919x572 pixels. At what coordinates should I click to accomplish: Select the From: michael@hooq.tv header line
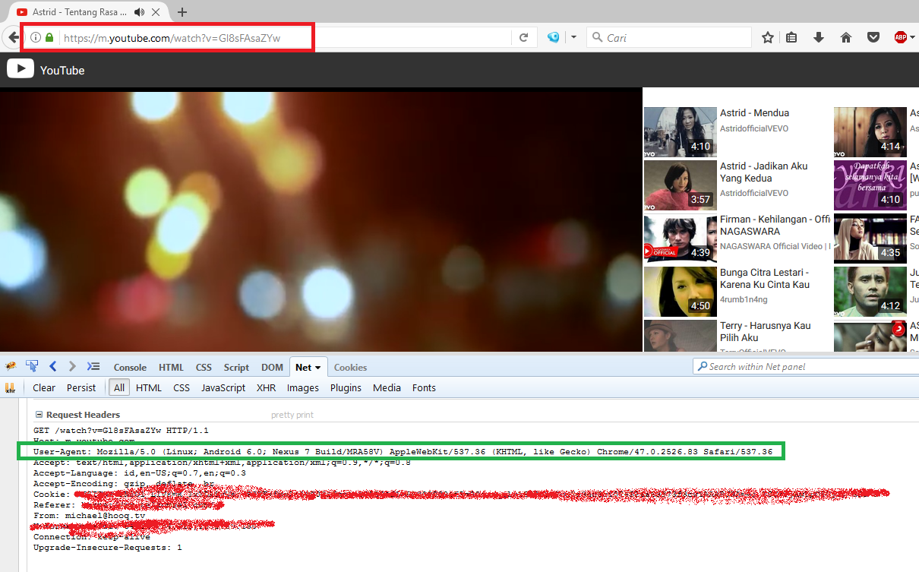click(89, 515)
